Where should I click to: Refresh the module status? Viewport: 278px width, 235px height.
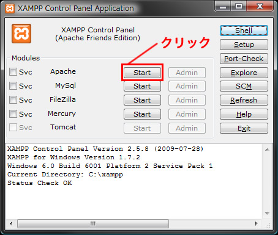(x=244, y=100)
